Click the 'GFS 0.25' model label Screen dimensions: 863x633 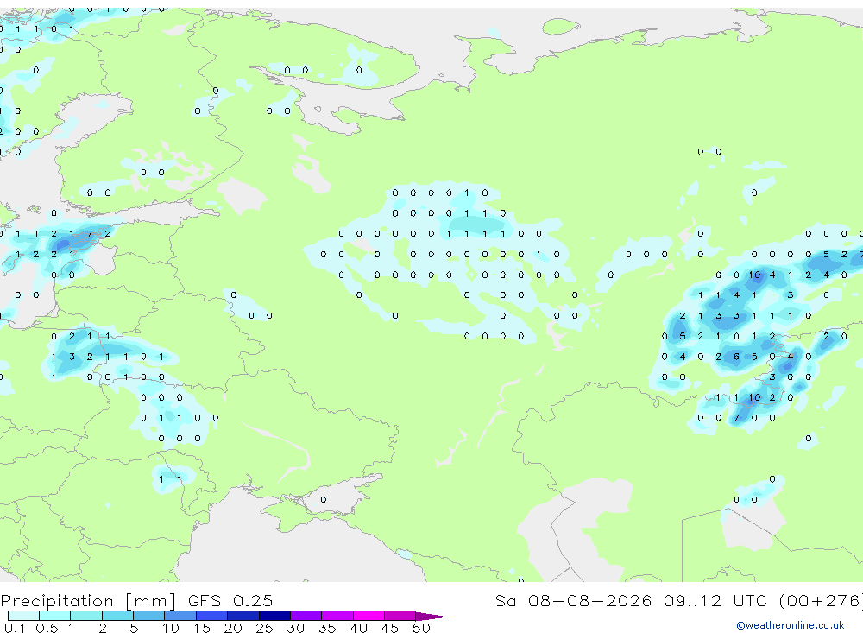point(230,600)
